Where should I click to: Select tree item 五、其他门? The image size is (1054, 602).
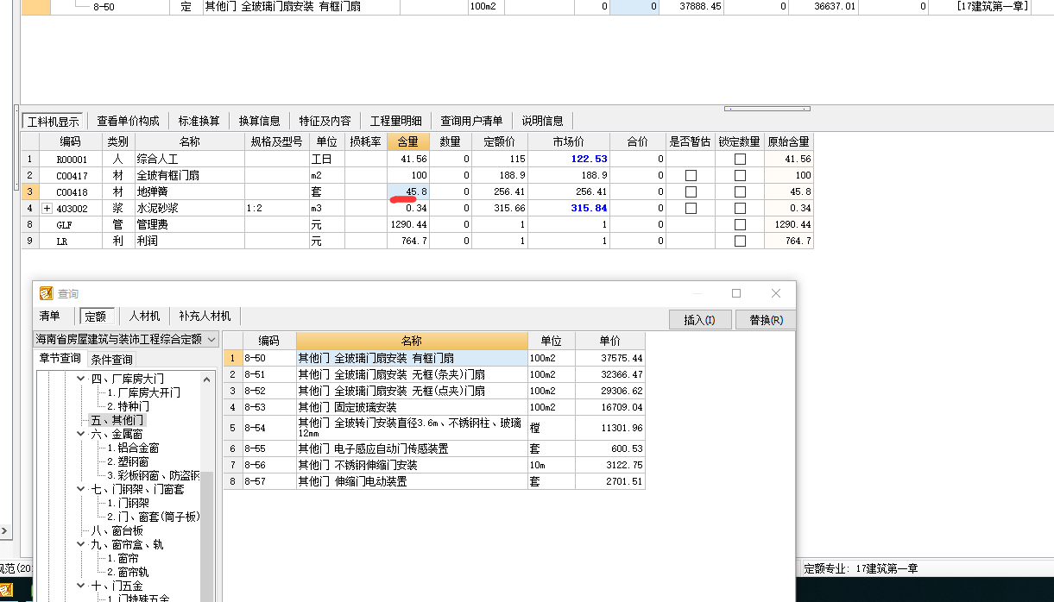coord(117,420)
